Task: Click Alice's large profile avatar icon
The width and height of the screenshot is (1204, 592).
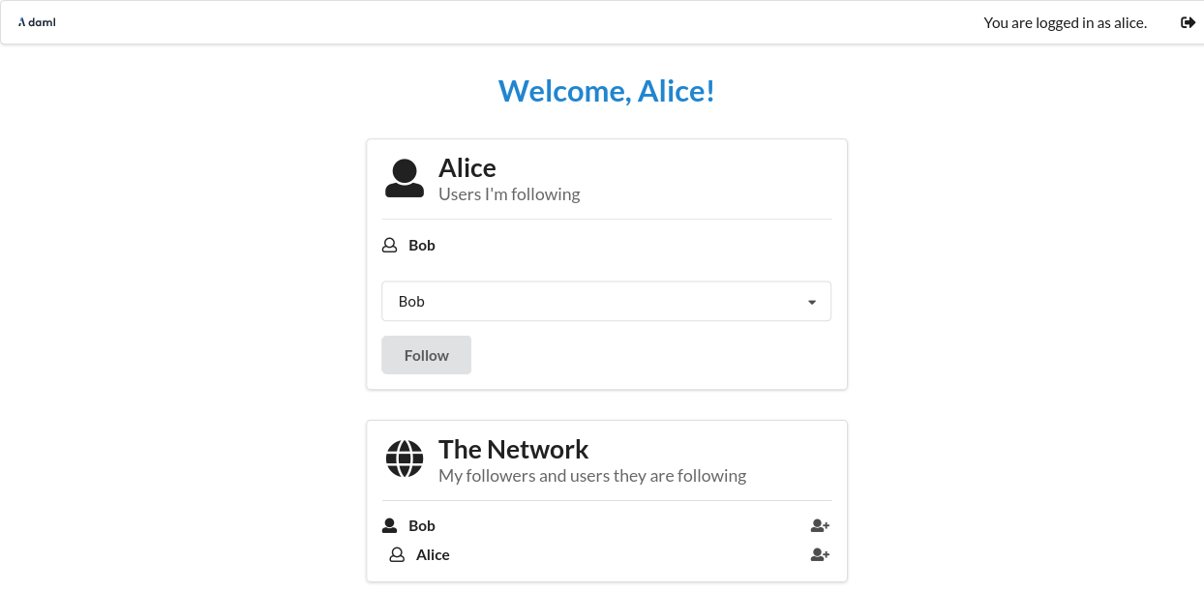Action: click(405, 177)
